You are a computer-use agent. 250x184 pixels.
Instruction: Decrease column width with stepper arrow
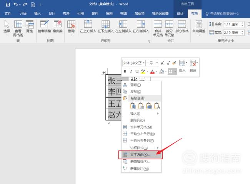(x=242, y=34)
